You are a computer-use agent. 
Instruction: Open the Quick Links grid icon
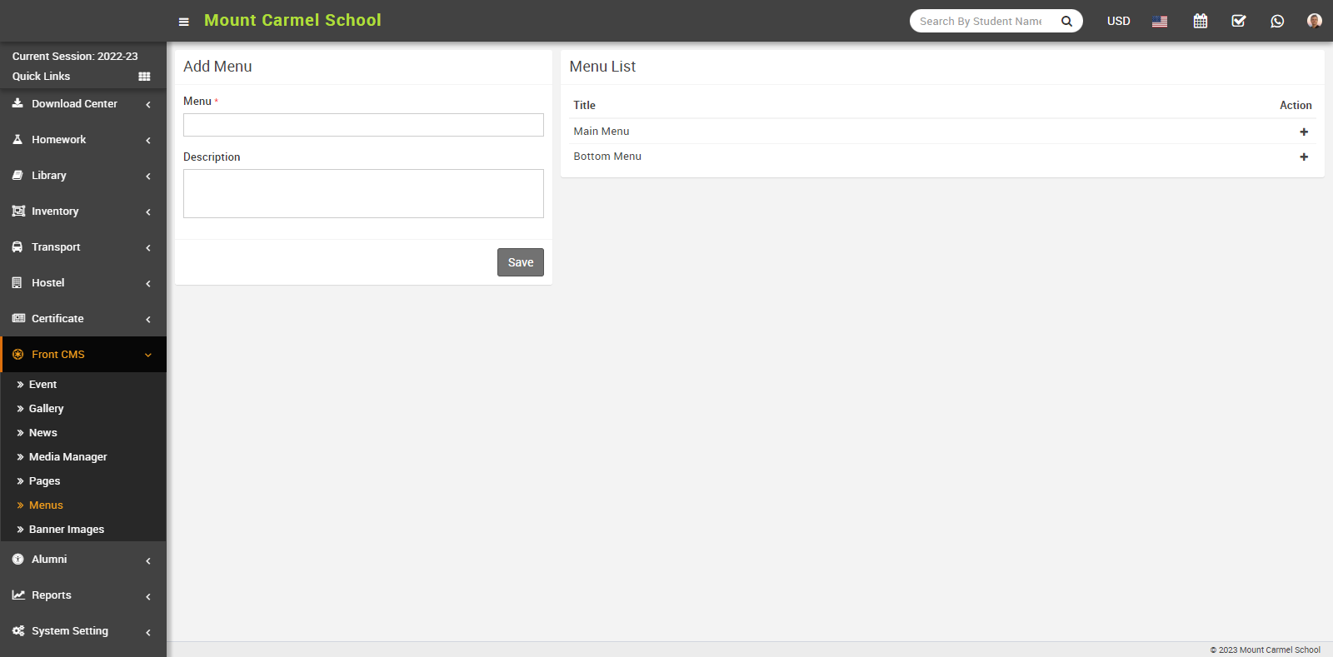[144, 77]
